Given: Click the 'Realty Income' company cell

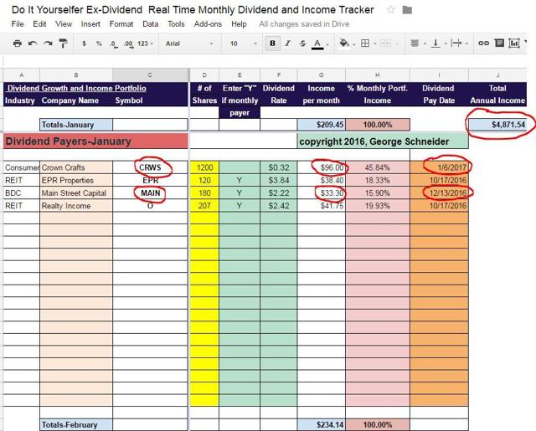Looking at the screenshot, I should (x=76, y=206).
